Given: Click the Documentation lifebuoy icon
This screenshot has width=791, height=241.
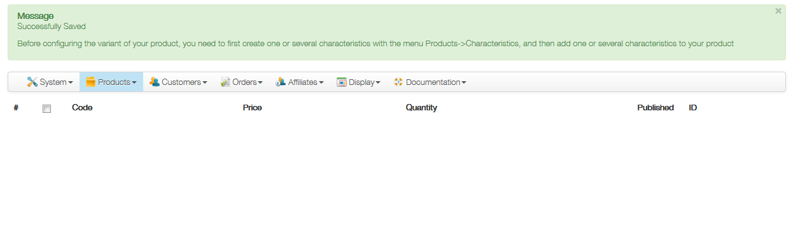Looking at the screenshot, I should (x=398, y=82).
